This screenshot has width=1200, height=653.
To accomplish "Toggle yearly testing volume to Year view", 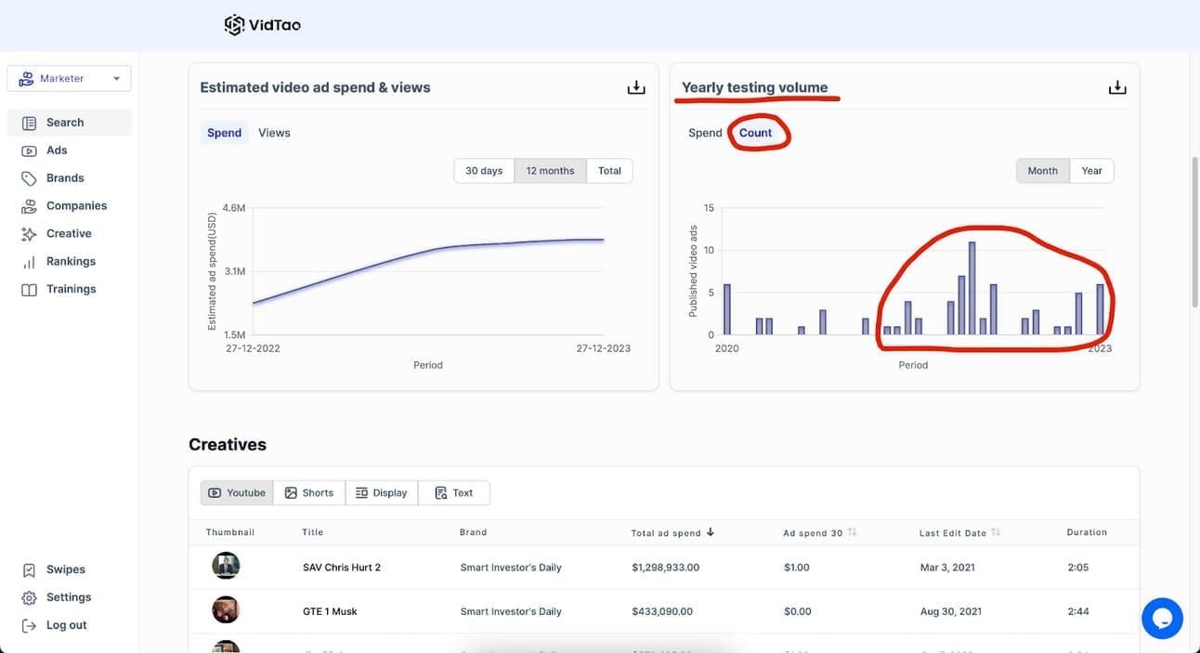I will point(1091,171).
